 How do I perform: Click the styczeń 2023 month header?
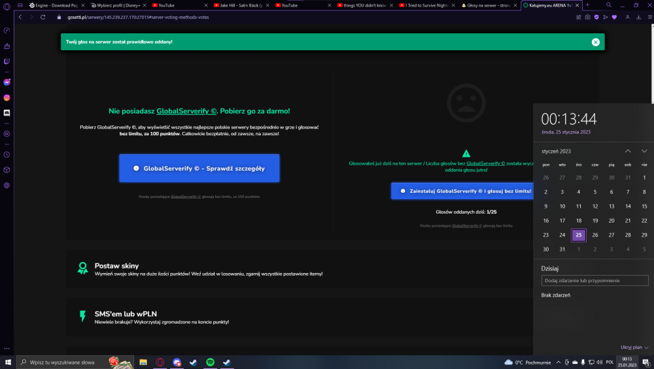(556, 151)
